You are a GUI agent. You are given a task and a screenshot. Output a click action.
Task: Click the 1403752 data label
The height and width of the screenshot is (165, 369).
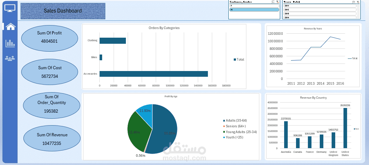[333, 129]
